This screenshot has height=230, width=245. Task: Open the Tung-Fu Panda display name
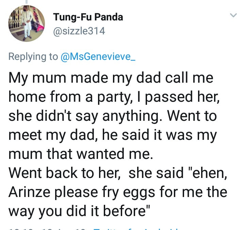pyautogui.click(x=88, y=17)
